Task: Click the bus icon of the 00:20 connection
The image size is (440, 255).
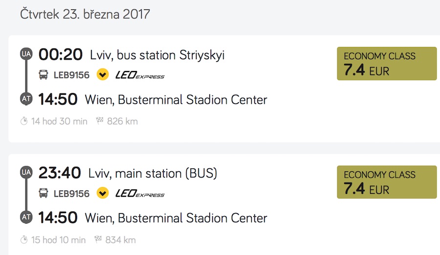Action: (x=44, y=75)
